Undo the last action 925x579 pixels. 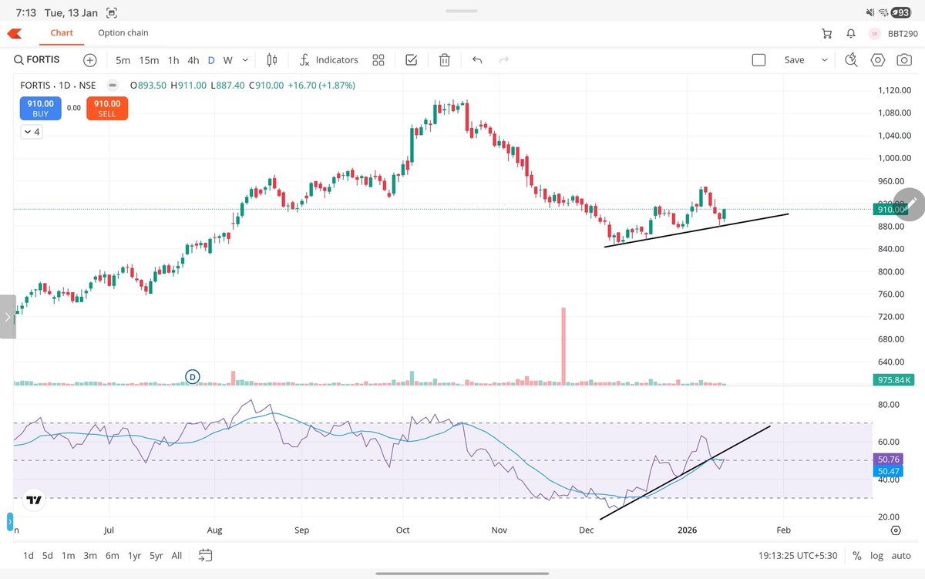[x=477, y=60]
